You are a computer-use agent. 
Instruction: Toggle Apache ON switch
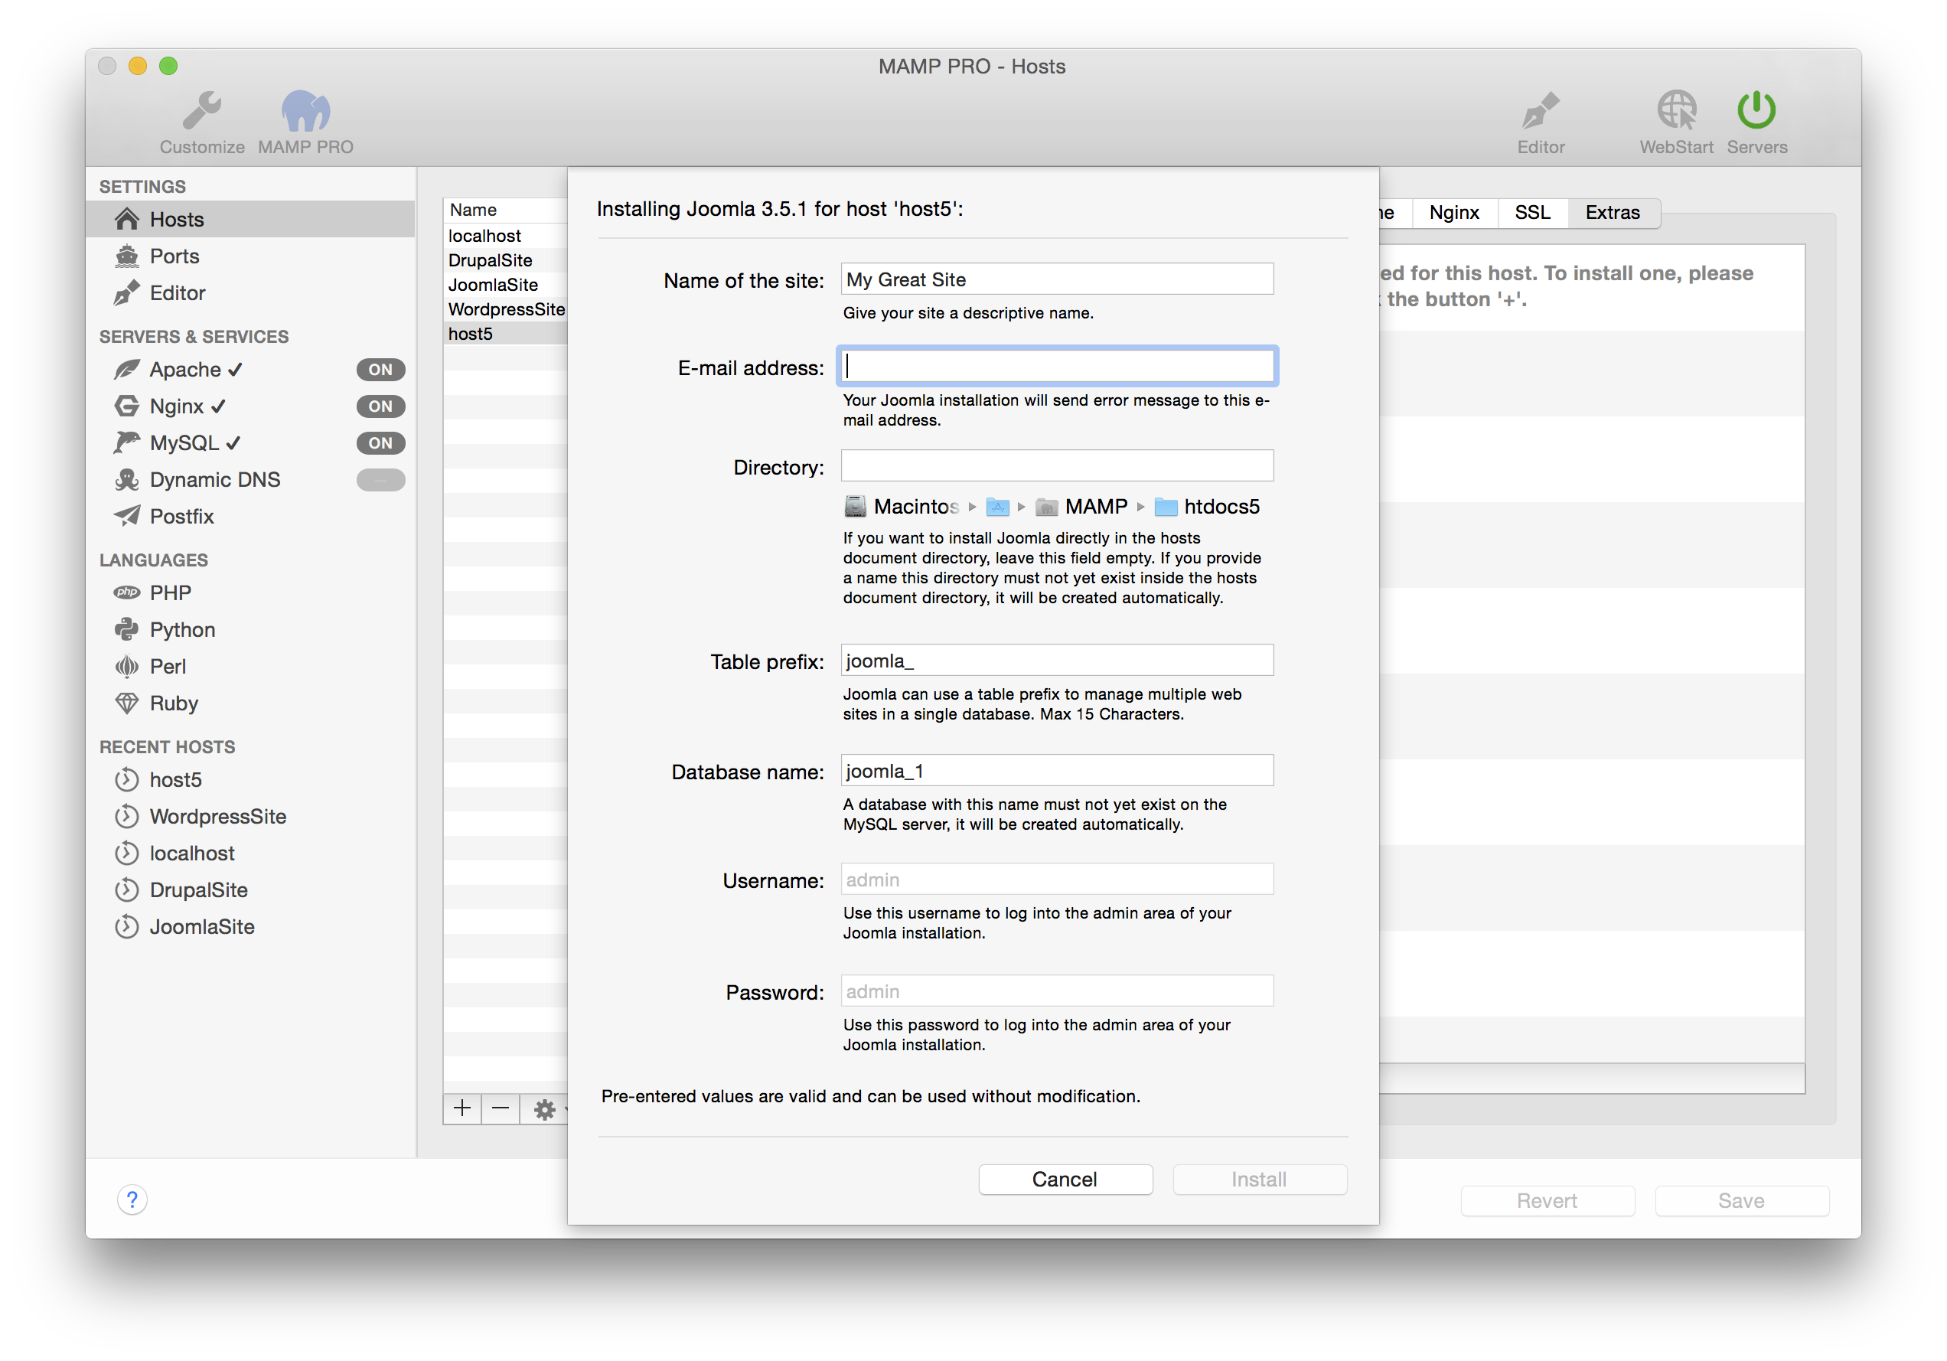click(380, 370)
